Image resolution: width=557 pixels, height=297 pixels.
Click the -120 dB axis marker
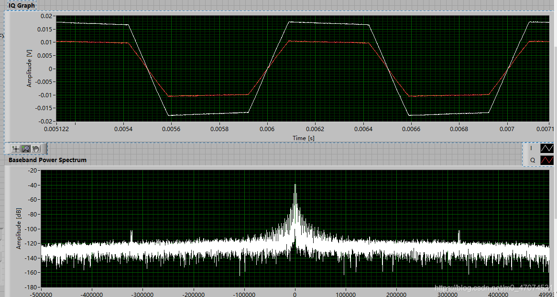pyautogui.click(x=31, y=243)
